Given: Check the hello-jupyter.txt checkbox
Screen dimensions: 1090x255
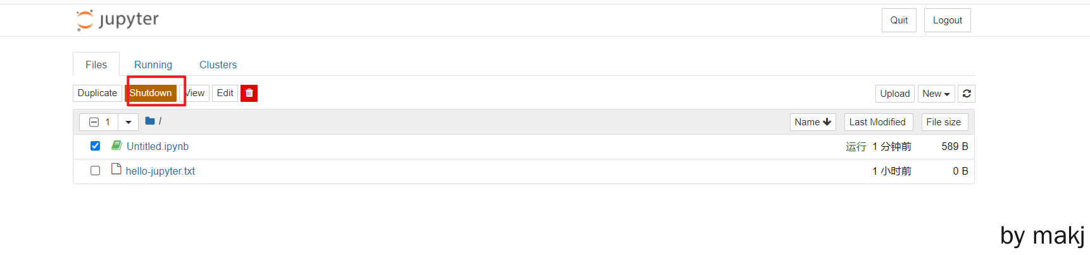Looking at the screenshot, I should coord(95,171).
